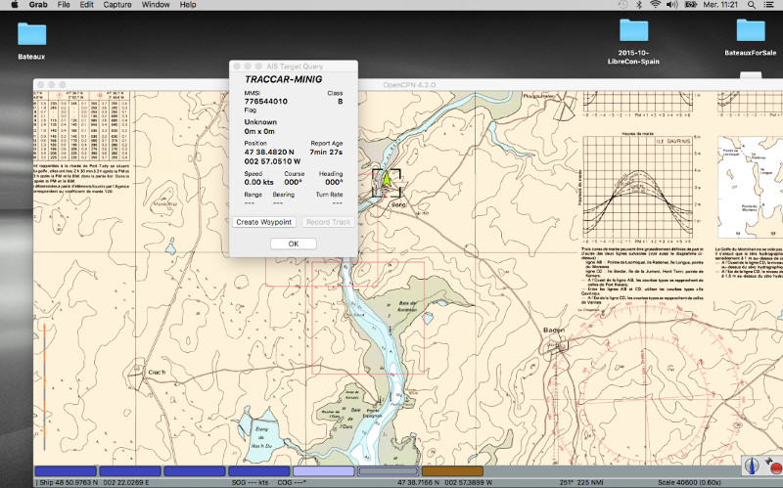
Task: Click the Ship position in status bar
Action: coord(94,483)
